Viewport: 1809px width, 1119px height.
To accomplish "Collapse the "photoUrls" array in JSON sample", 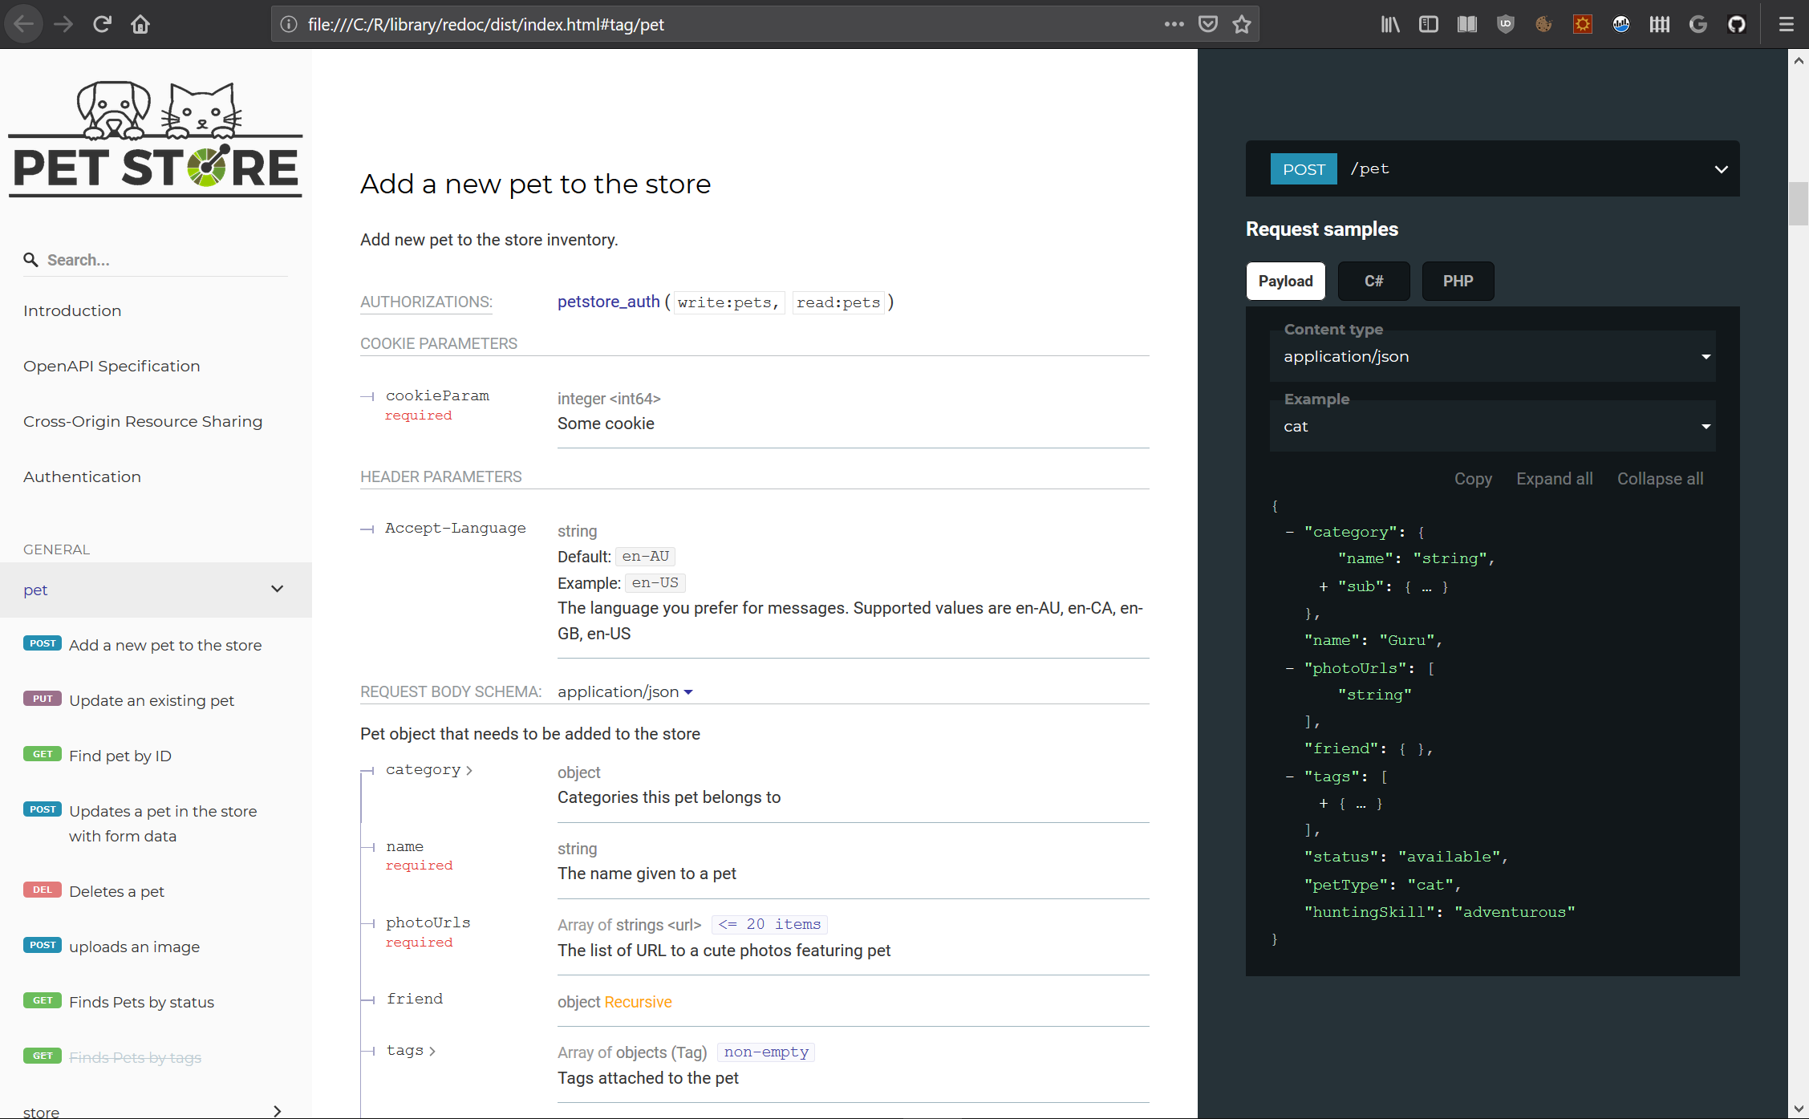I will point(1289,668).
